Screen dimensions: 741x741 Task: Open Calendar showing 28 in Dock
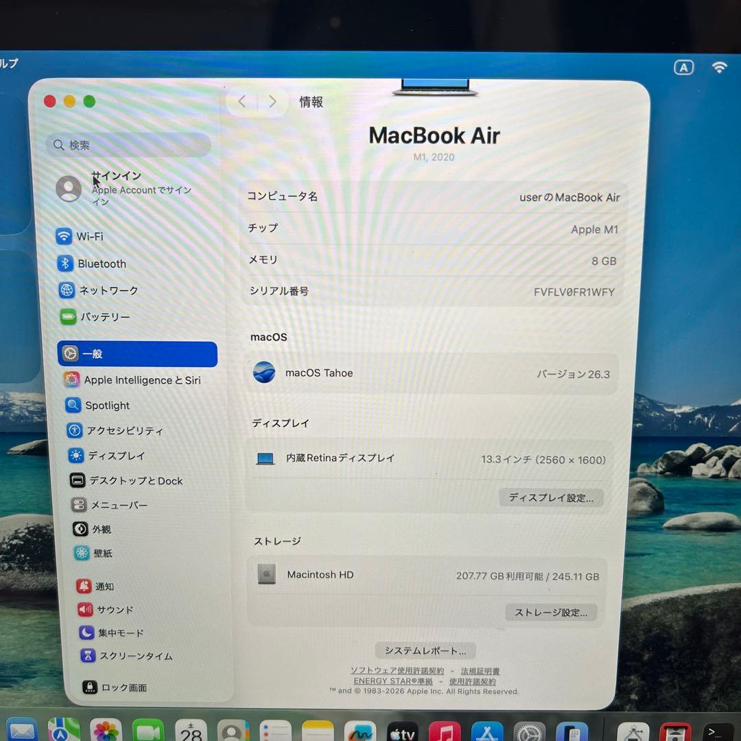pyautogui.click(x=191, y=730)
